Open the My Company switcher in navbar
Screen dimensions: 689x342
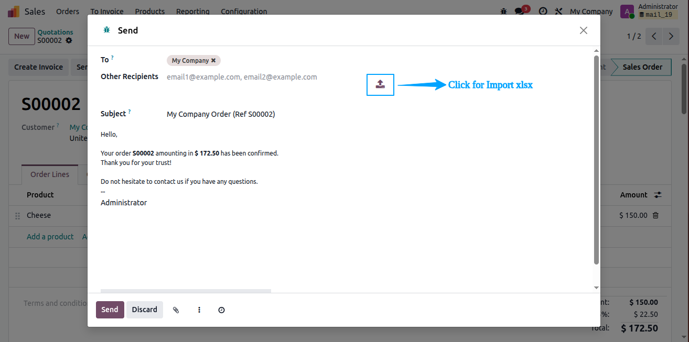(x=591, y=11)
